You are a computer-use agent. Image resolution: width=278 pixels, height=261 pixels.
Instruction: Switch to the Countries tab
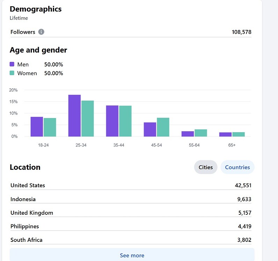237,167
